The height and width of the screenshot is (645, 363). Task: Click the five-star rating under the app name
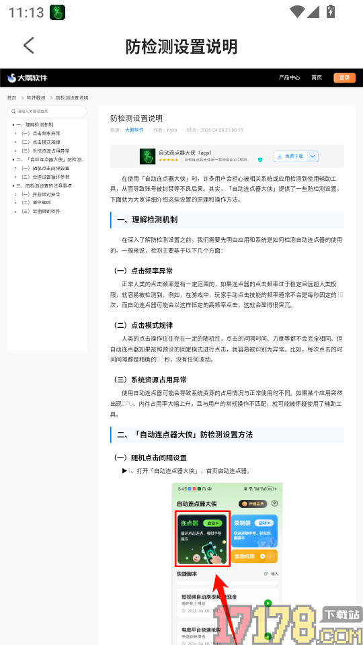[x=168, y=160]
